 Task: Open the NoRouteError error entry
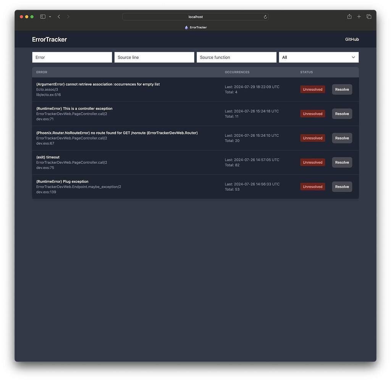pos(117,133)
